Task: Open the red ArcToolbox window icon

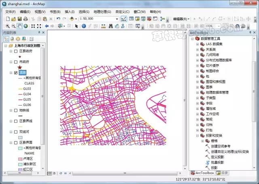Action: 149,19
